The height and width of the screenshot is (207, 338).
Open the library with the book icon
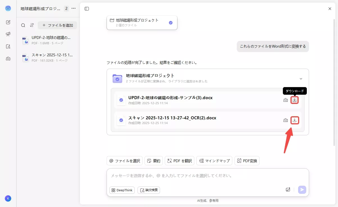(x=8, y=59)
